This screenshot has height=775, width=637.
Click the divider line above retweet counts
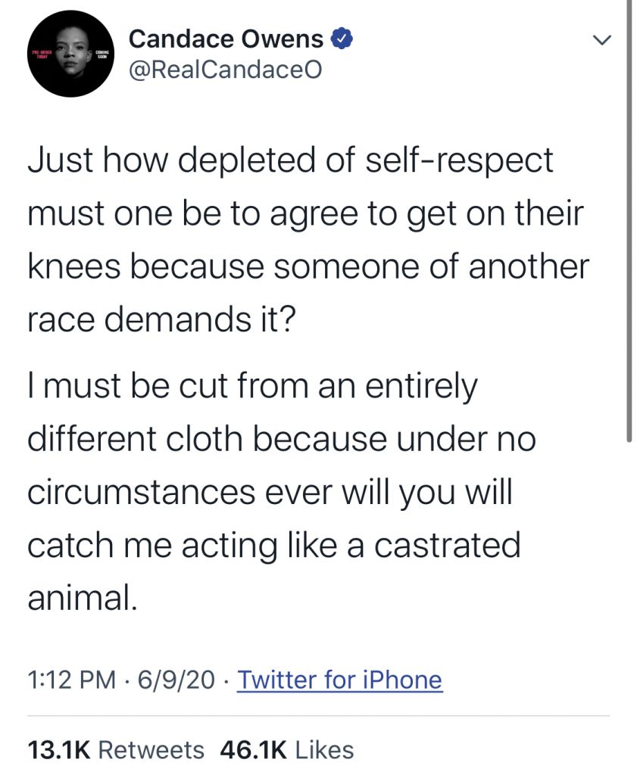[318, 715]
